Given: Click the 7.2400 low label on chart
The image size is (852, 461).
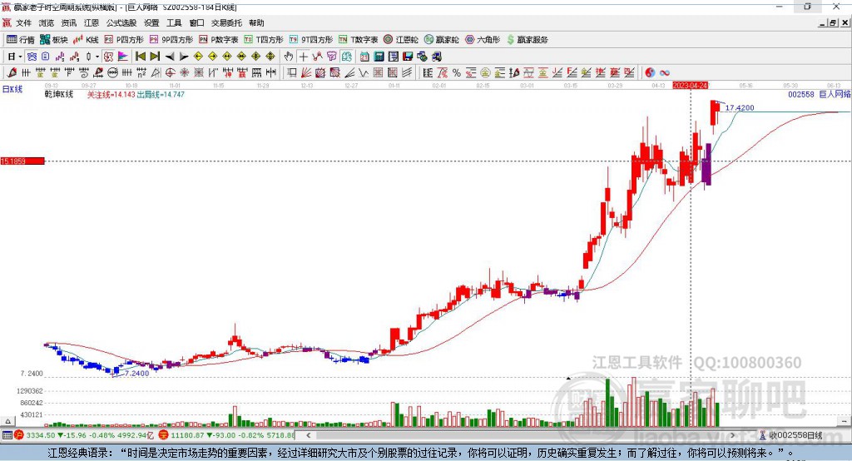Looking at the screenshot, I should tap(136, 374).
